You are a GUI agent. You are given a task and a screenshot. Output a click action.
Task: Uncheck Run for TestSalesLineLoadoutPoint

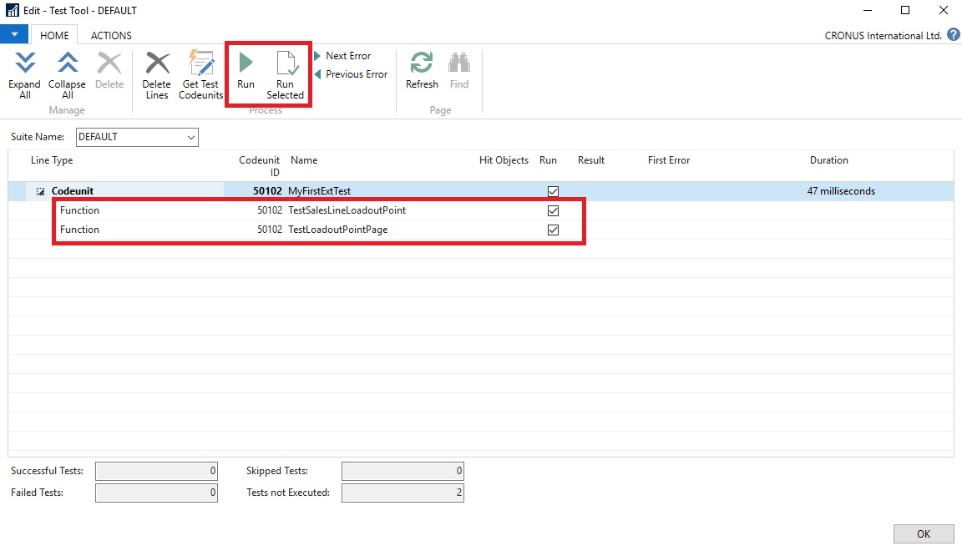coord(553,210)
